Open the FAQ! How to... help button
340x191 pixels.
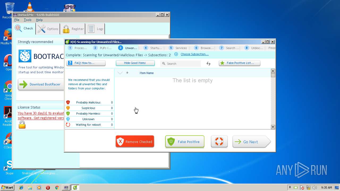point(86,63)
